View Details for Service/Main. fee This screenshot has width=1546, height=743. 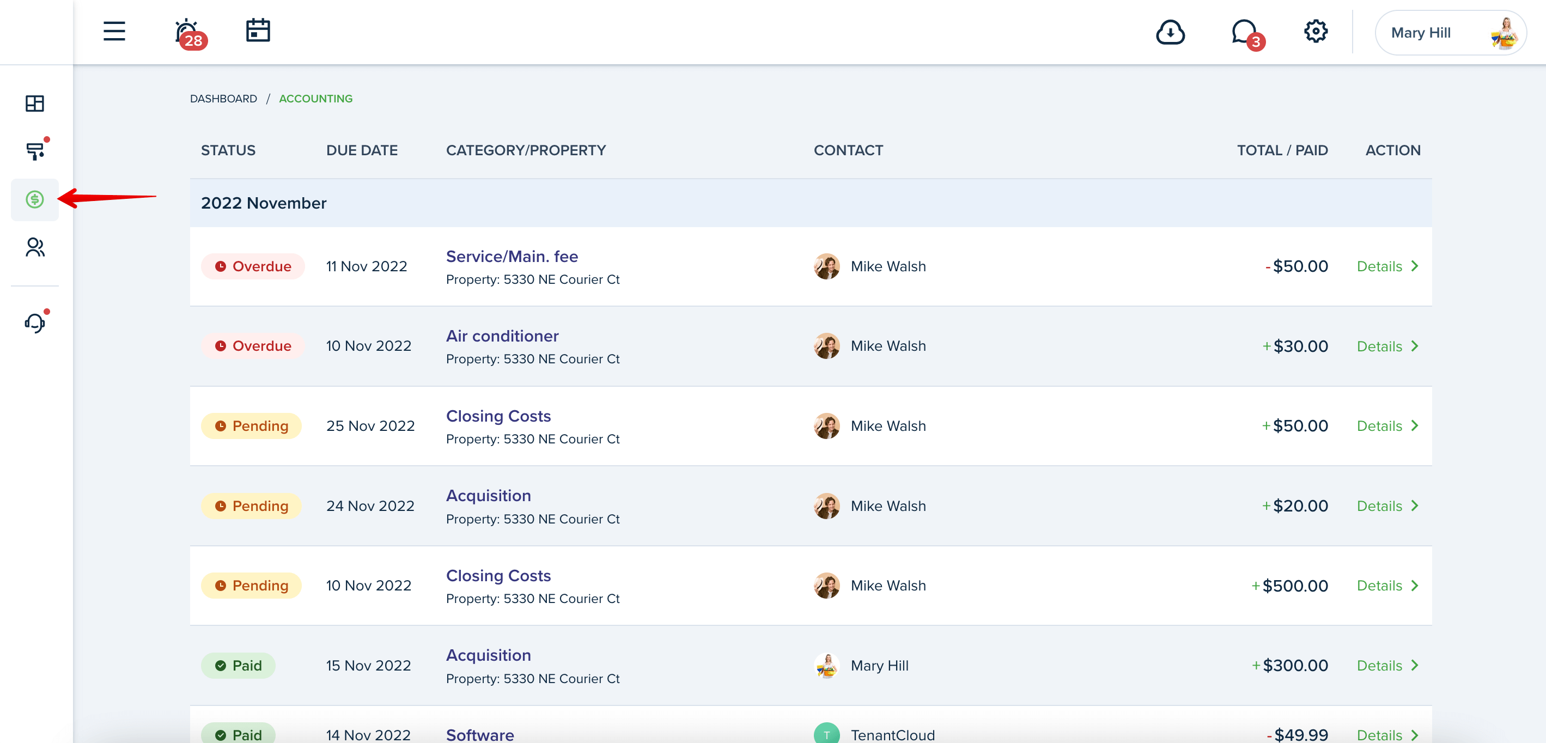tap(1387, 266)
